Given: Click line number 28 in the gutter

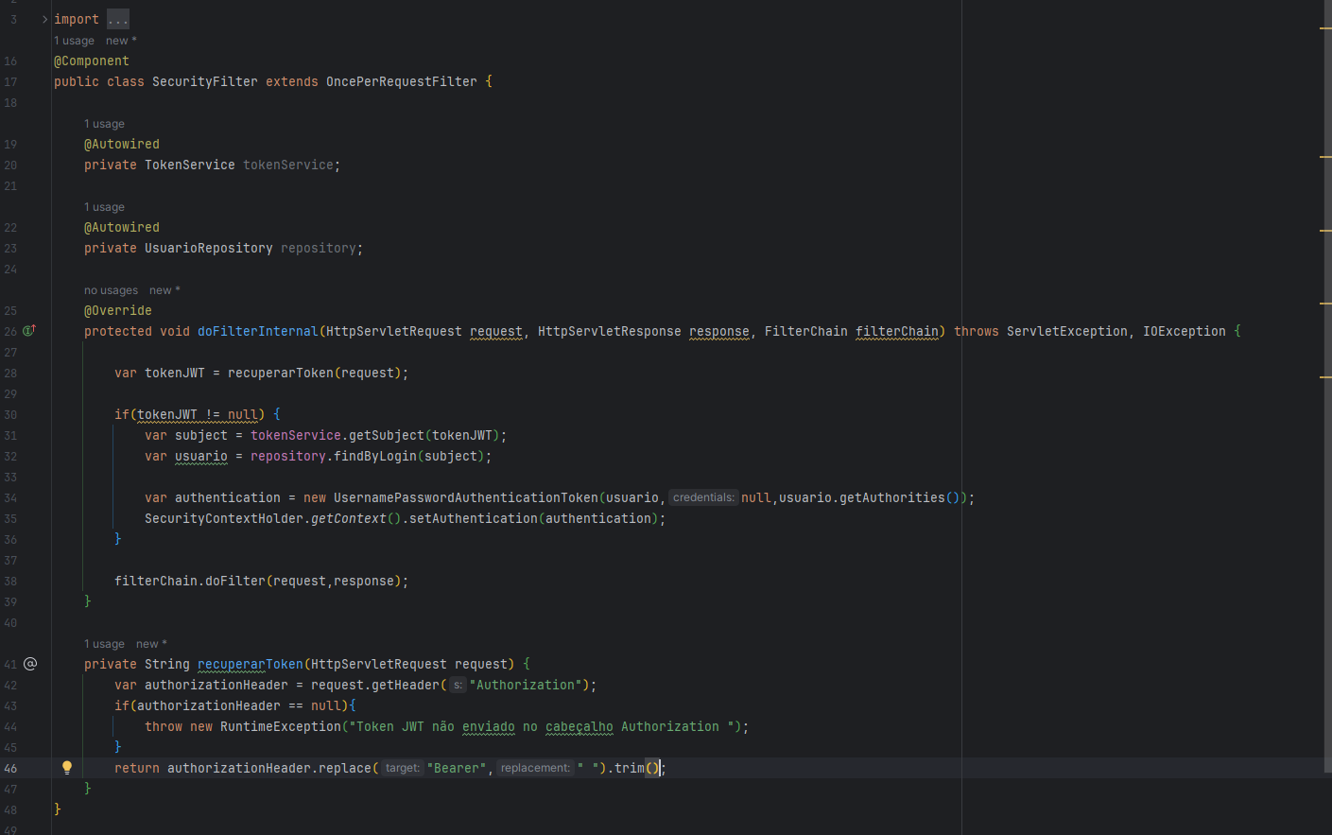Looking at the screenshot, I should coord(10,373).
